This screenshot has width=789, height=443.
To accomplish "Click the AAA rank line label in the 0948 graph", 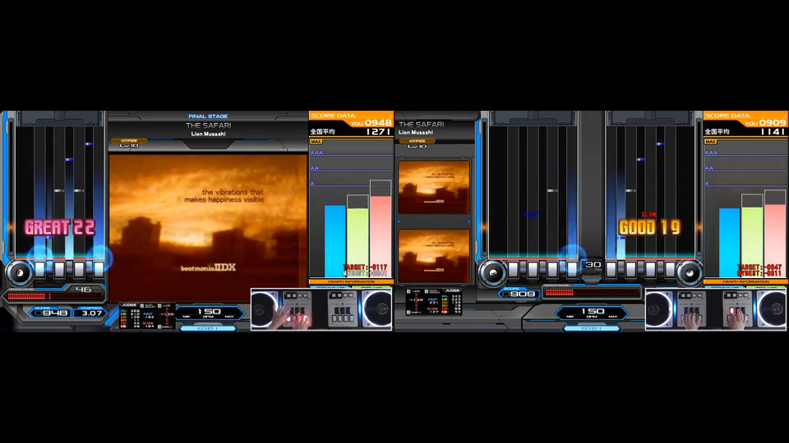I will coord(316,153).
